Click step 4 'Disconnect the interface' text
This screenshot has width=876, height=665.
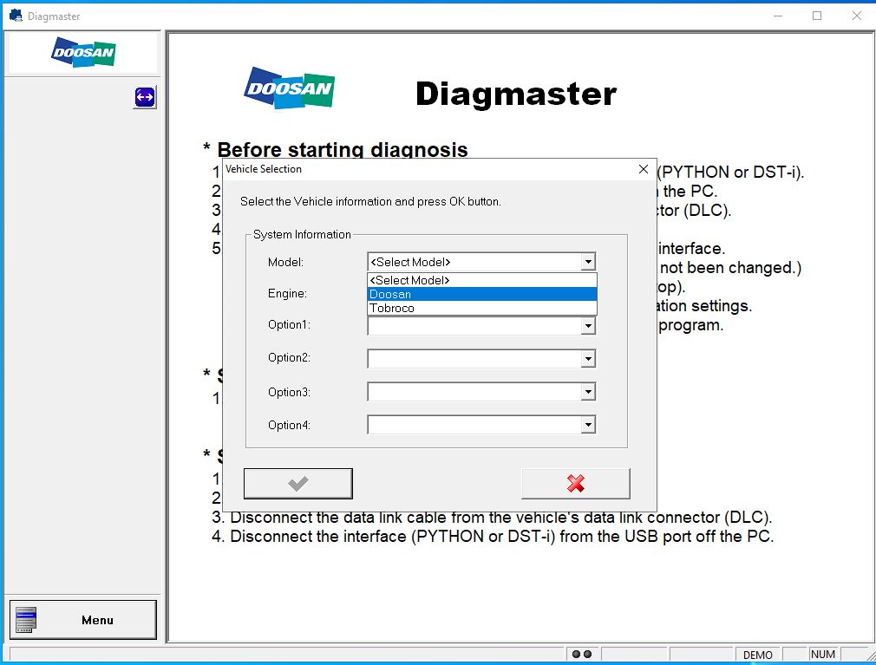(493, 537)
